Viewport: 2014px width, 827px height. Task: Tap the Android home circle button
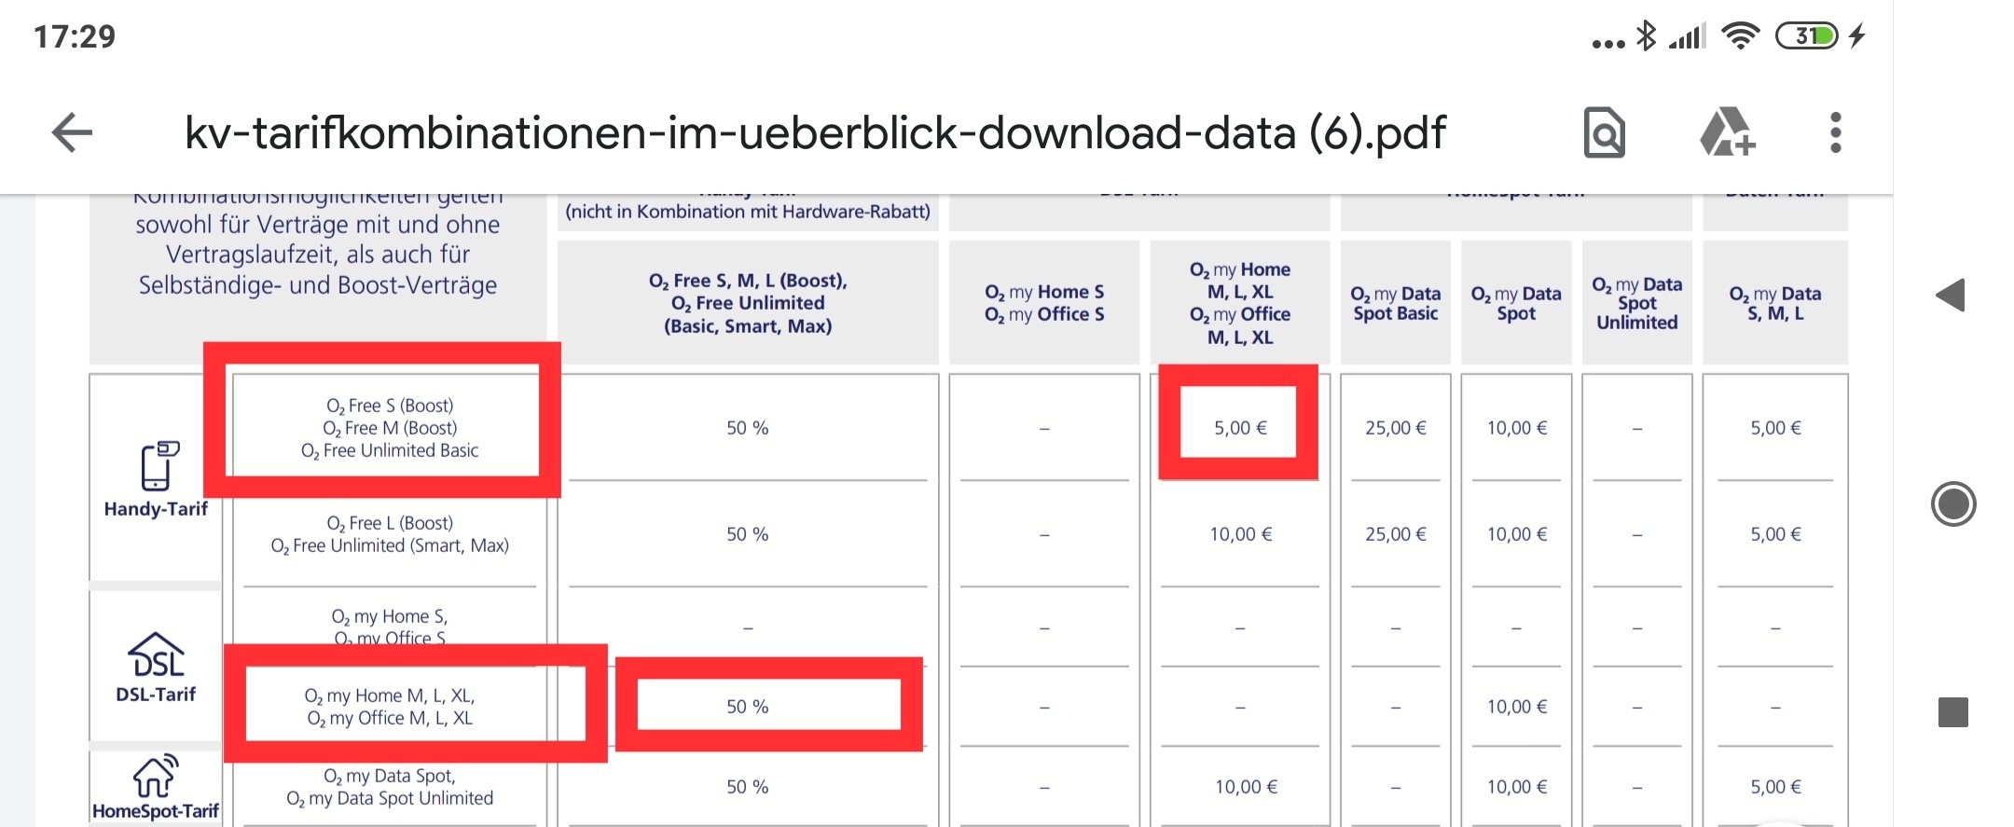click(1953, 504)
